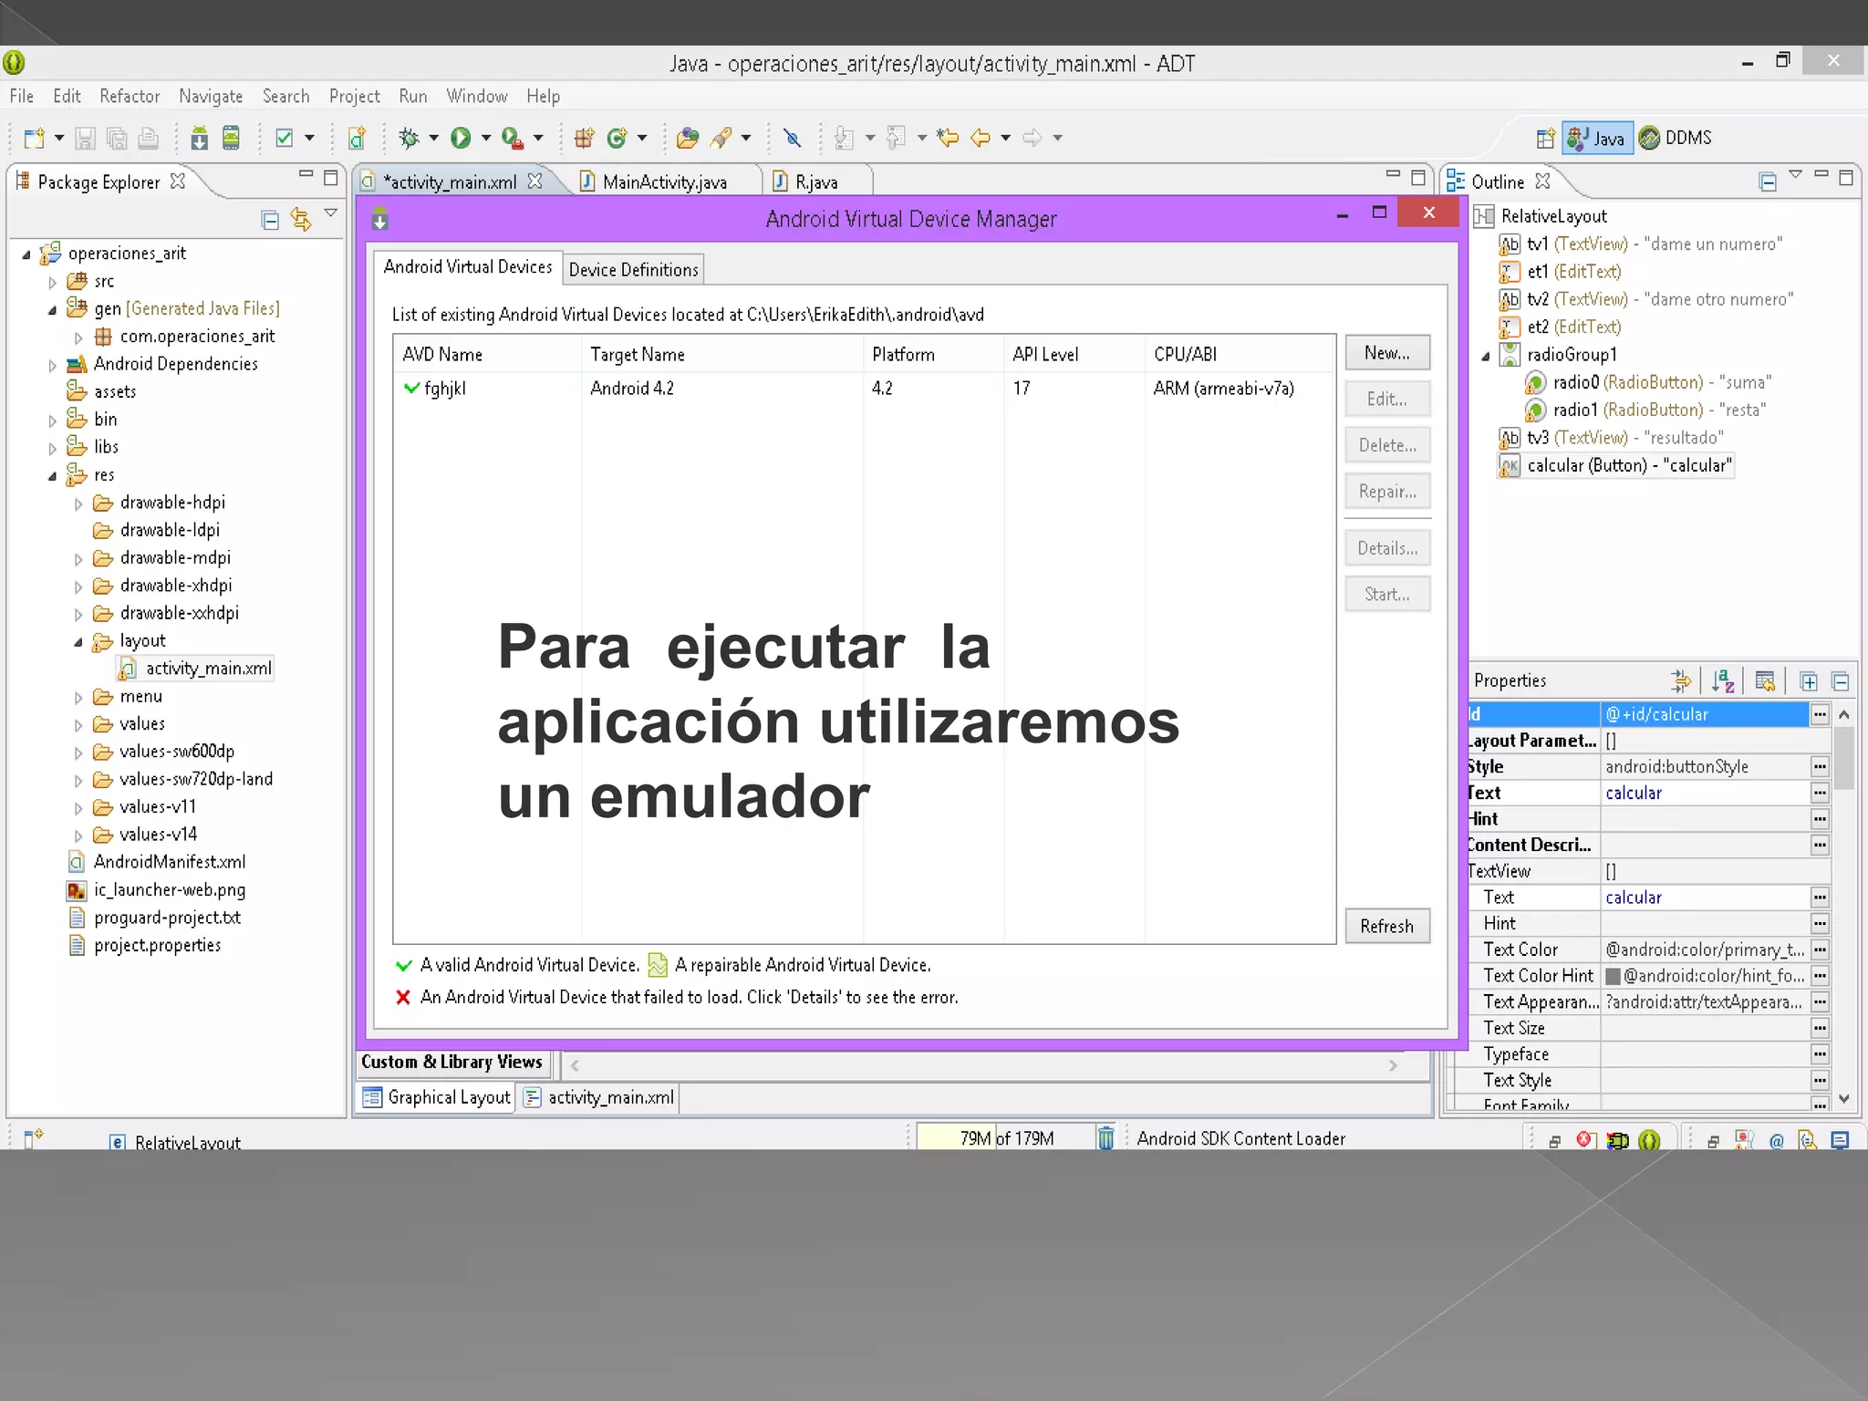
Task: Expand Android Dependencies node
Action: pyautogui.click(x=52, y=365)
